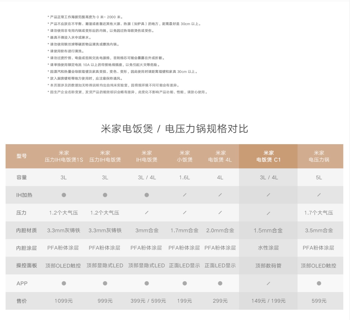Select the 199元 price of 小饭煲
350x320 pixels.
tap(185, 301)
